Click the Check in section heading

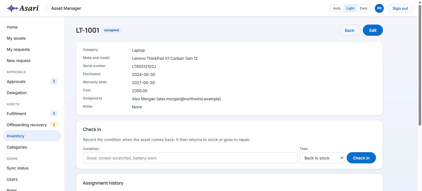point(92,130)
